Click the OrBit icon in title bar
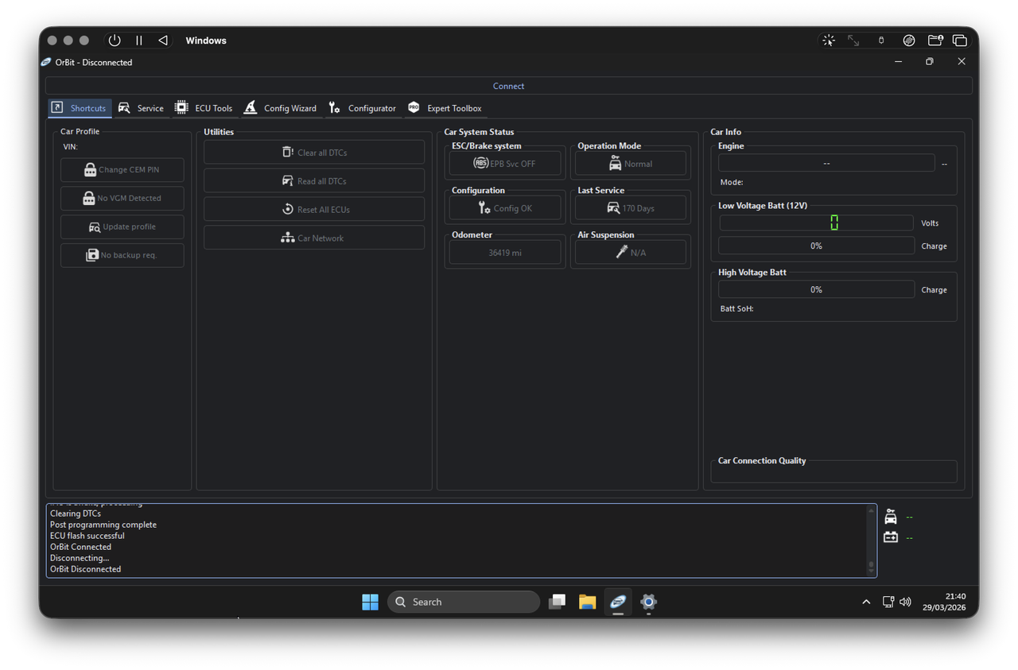This screenshot has width=1018, height=670. tap(46, 62)
